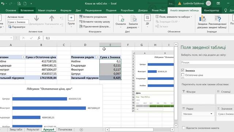Open the Параметри field settings button
This screenshot has height=132, width=234.
[17, 27]
